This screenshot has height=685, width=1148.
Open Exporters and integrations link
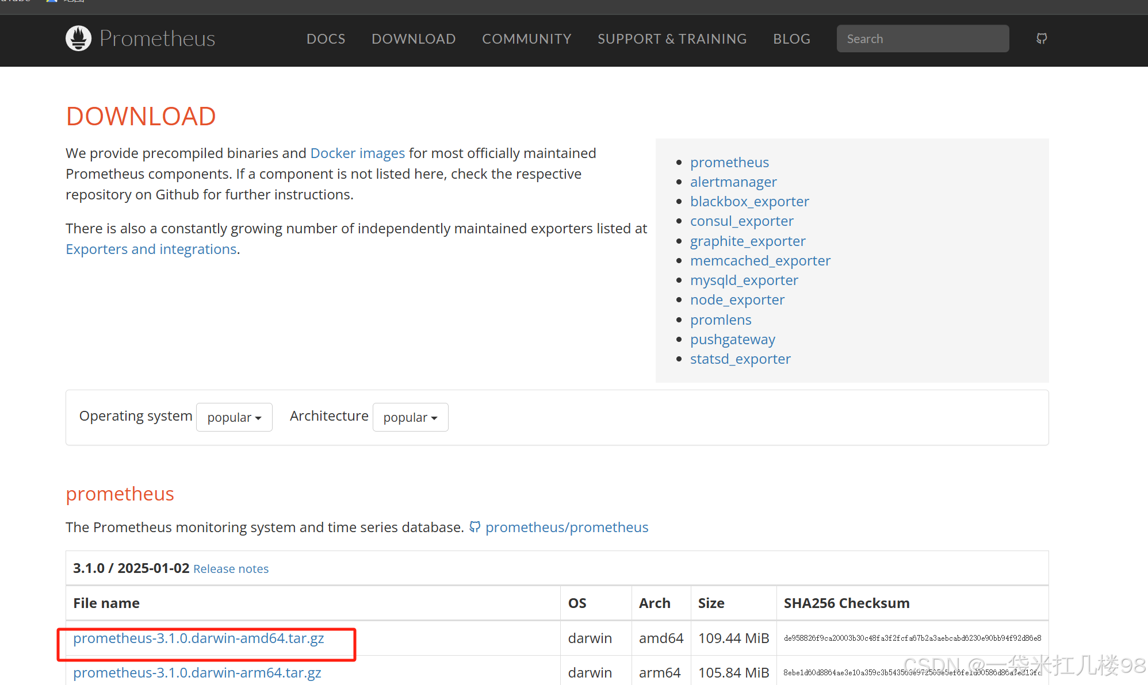pos(151,249)
